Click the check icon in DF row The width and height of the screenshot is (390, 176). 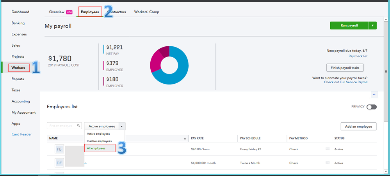[x=328, y=163]
